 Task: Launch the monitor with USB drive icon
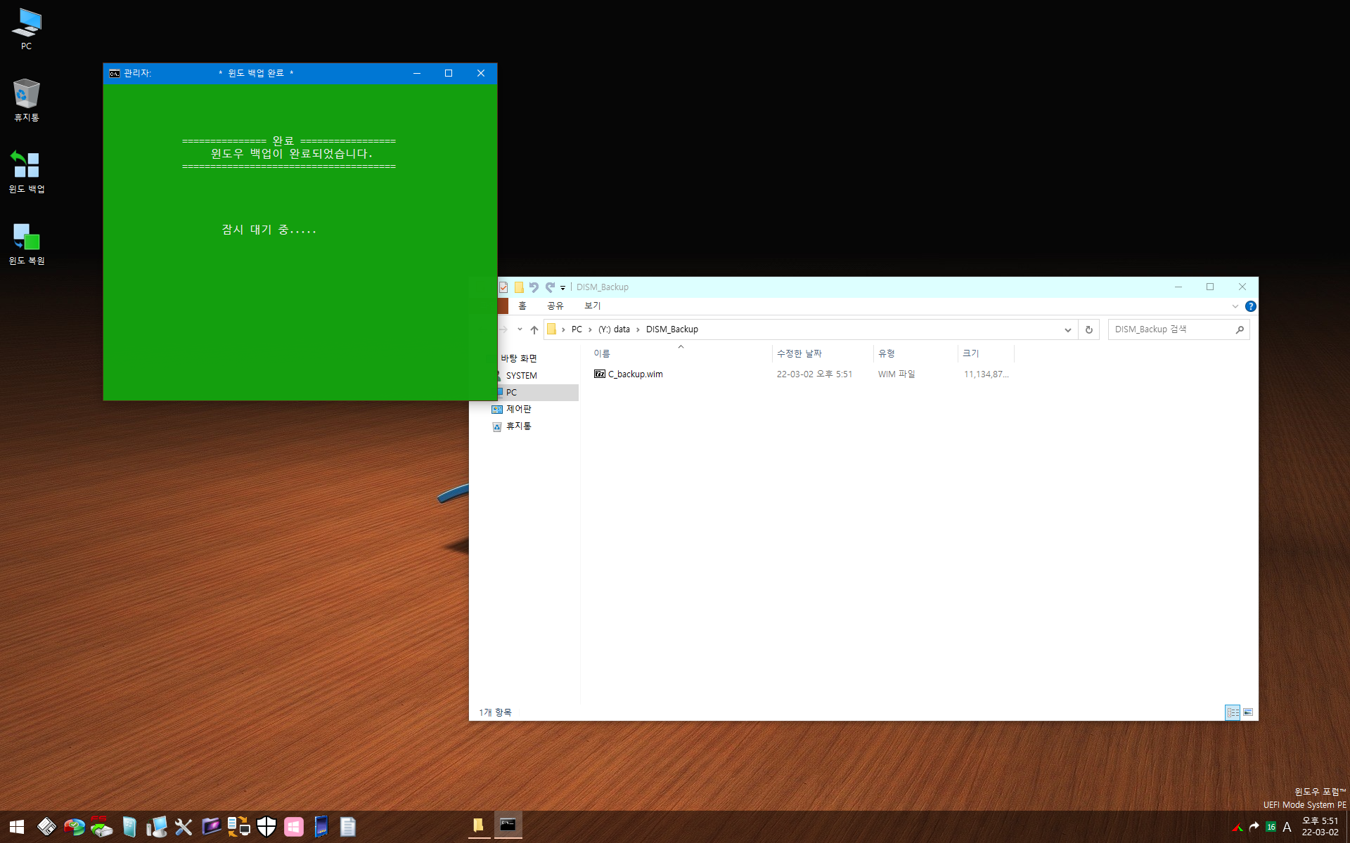156,827
